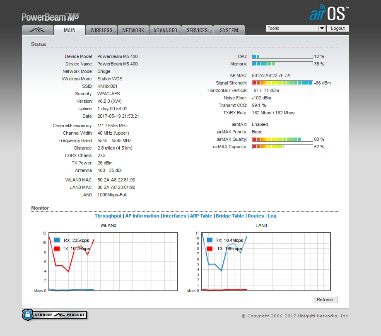Open the AP Information link
381x336 pixels.
[x=142, y=216]
